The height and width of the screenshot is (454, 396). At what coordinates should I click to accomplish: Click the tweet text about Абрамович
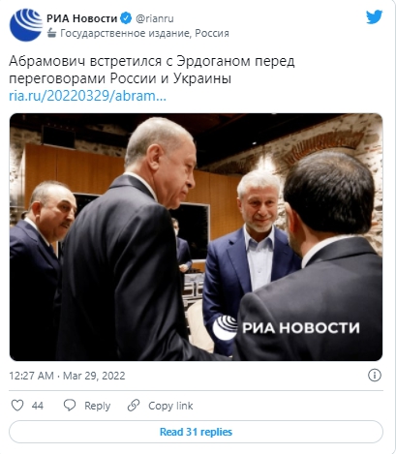tap(152, 70)
